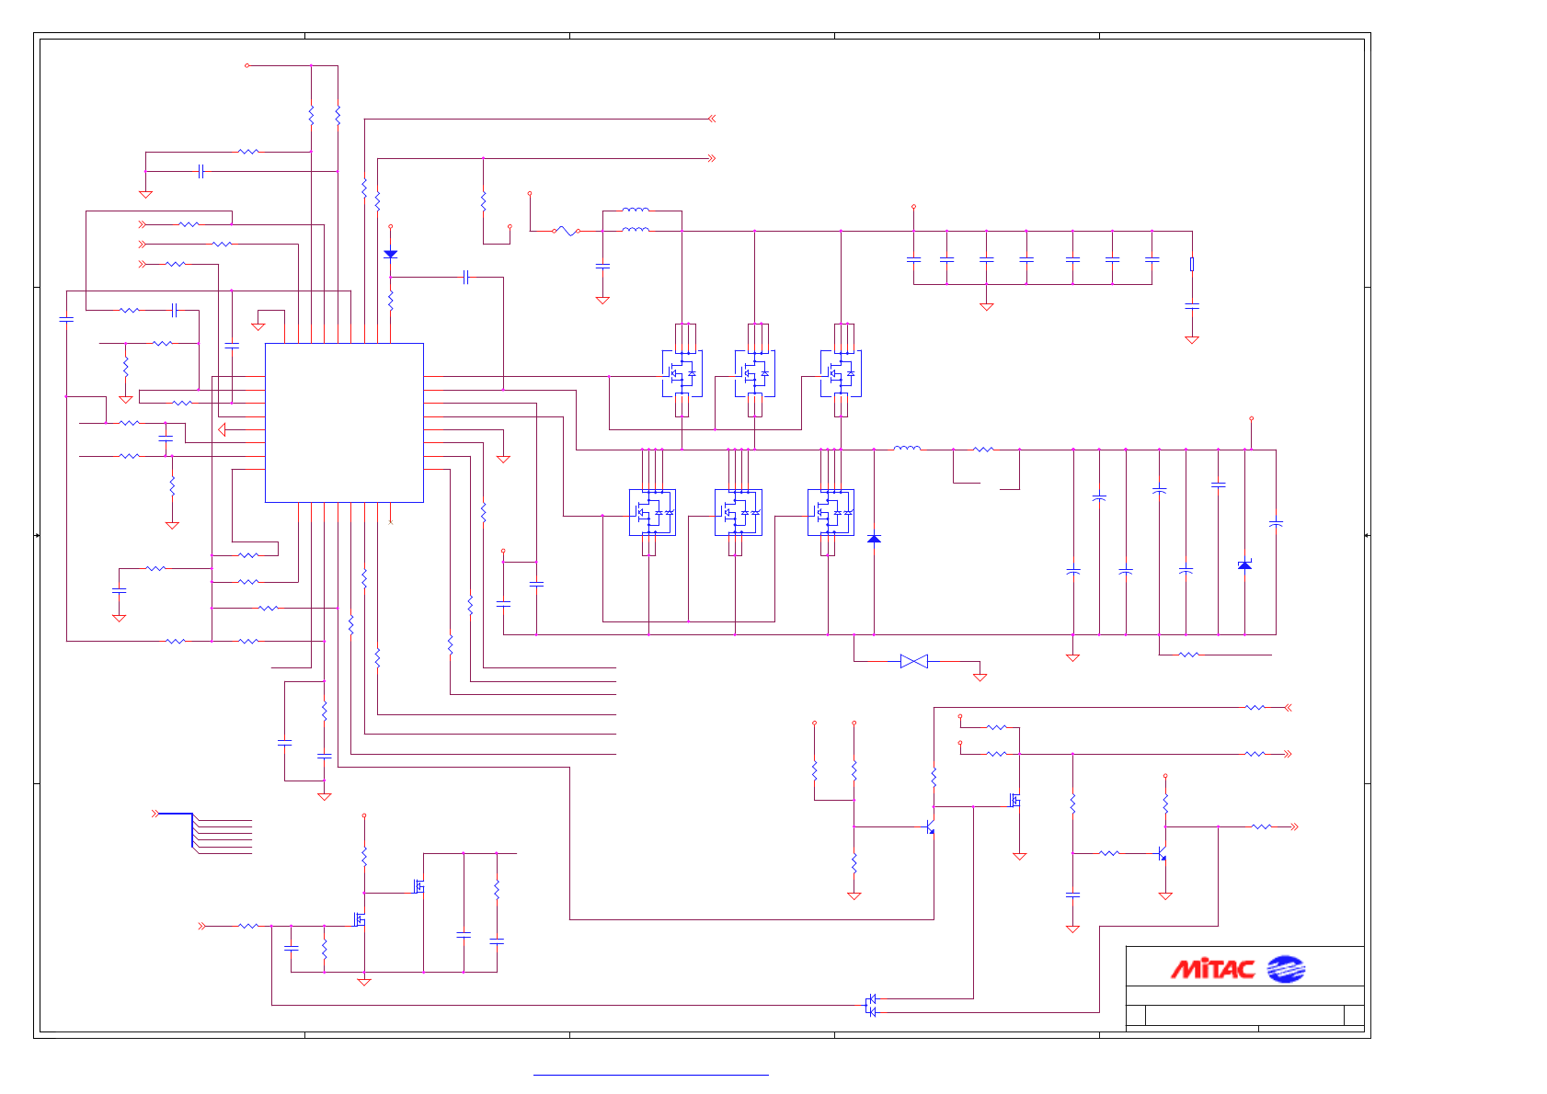Select the bidirectional diode symbol below the rail

pyautogui.click(x=914, y=661)
